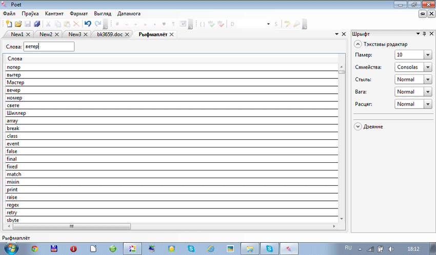Viewport: 436px width, 255px height.
Task: Pin the Шрыфт panel with pushpin icon
Action: pos(424,34)
